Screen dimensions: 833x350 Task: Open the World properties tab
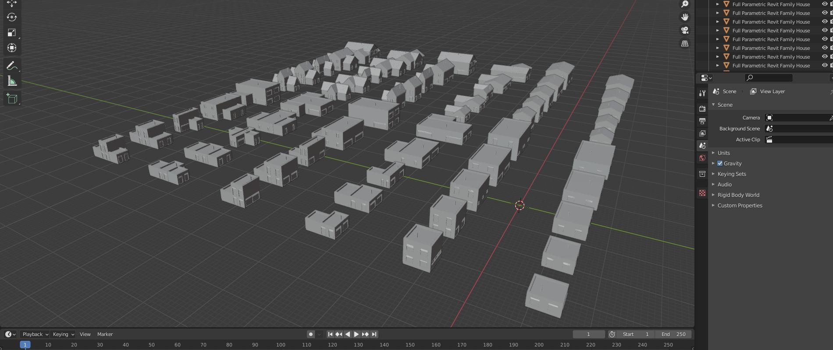[x=702, y=157]
